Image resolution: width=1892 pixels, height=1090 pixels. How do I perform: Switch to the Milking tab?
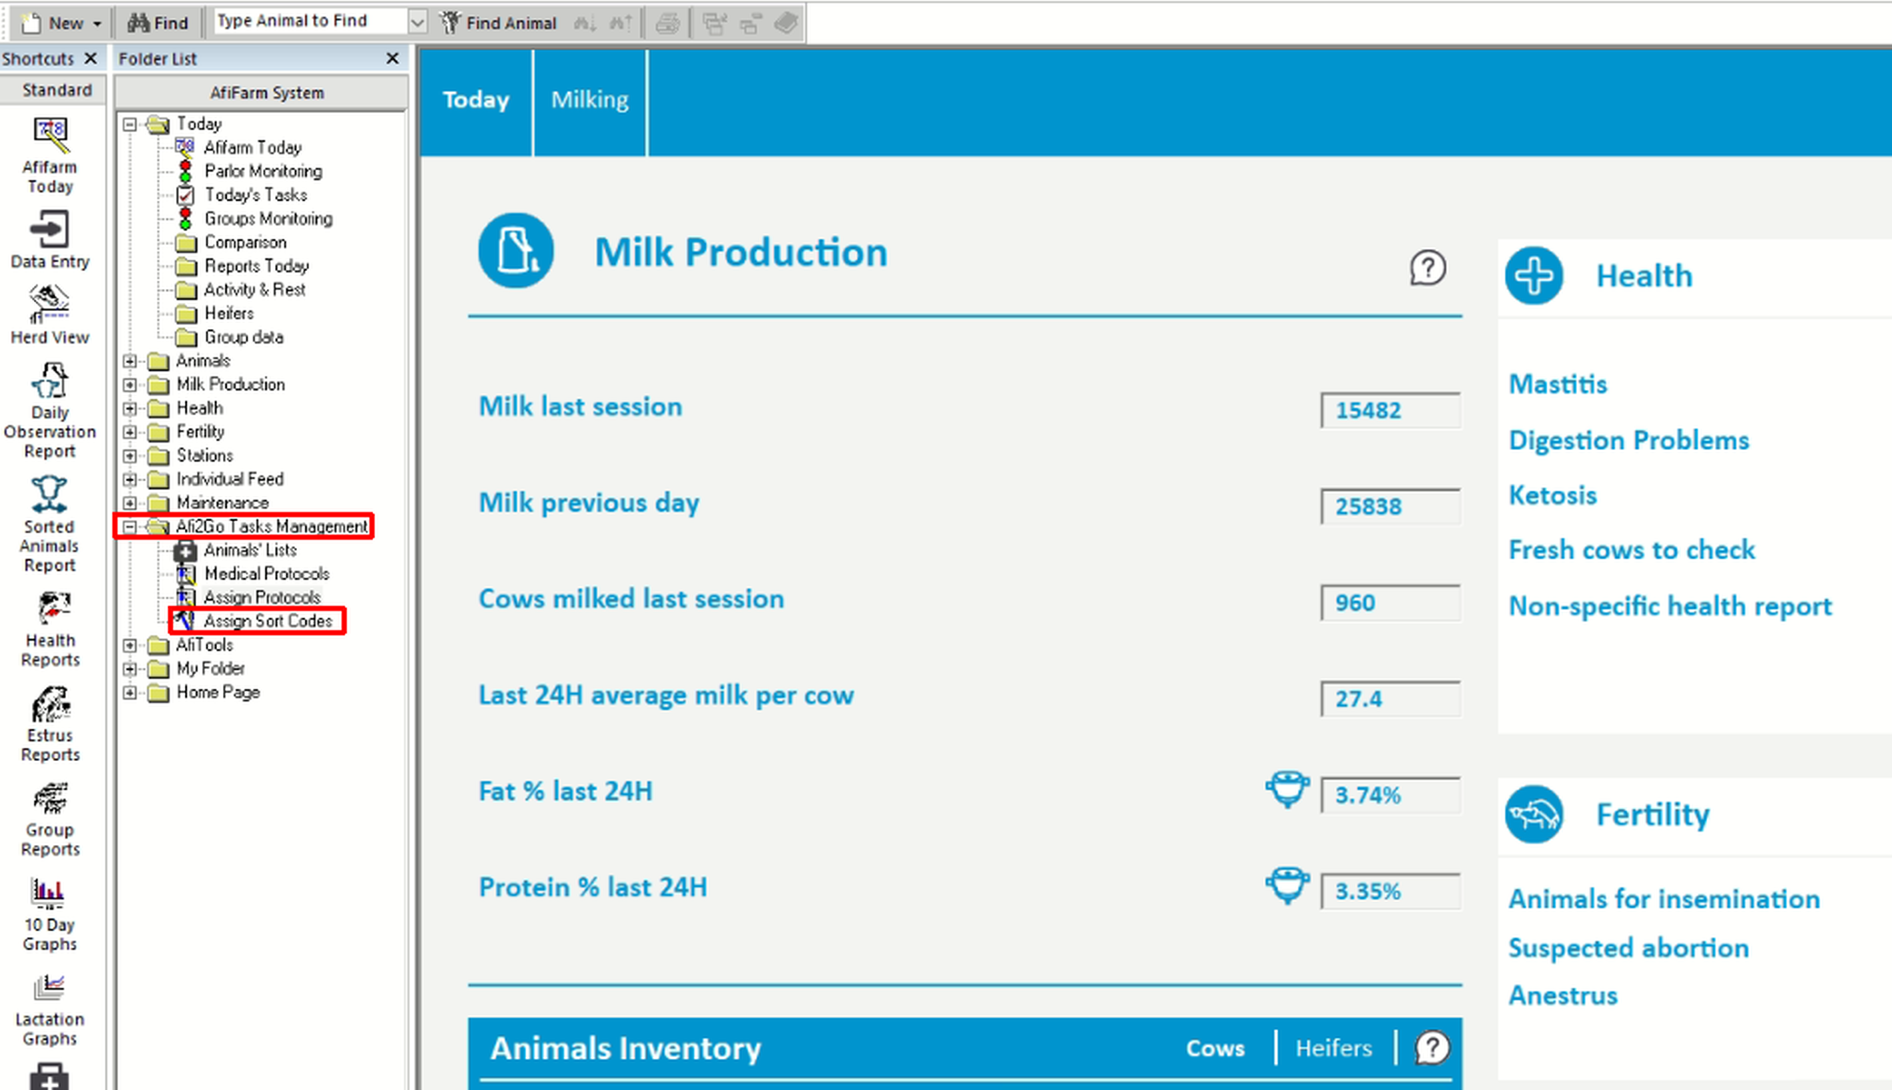[590, 100]
